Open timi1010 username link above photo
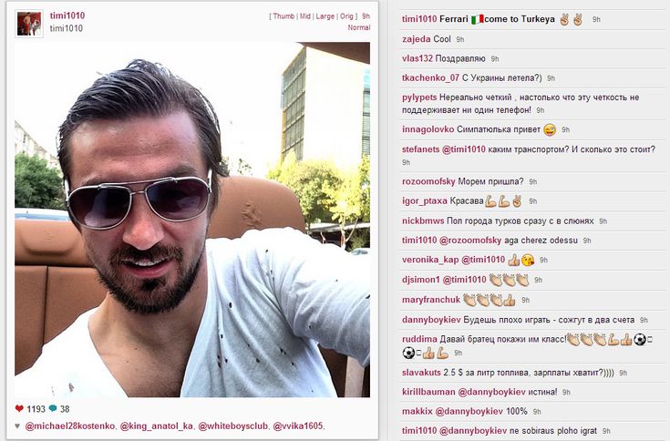This screenshot has width=670, height=441. (x=67, y=15)
